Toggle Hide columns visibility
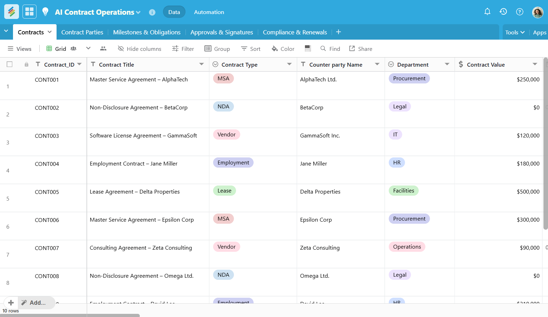Viewport: 548px width, 317px height. click(x=139, y=48)
